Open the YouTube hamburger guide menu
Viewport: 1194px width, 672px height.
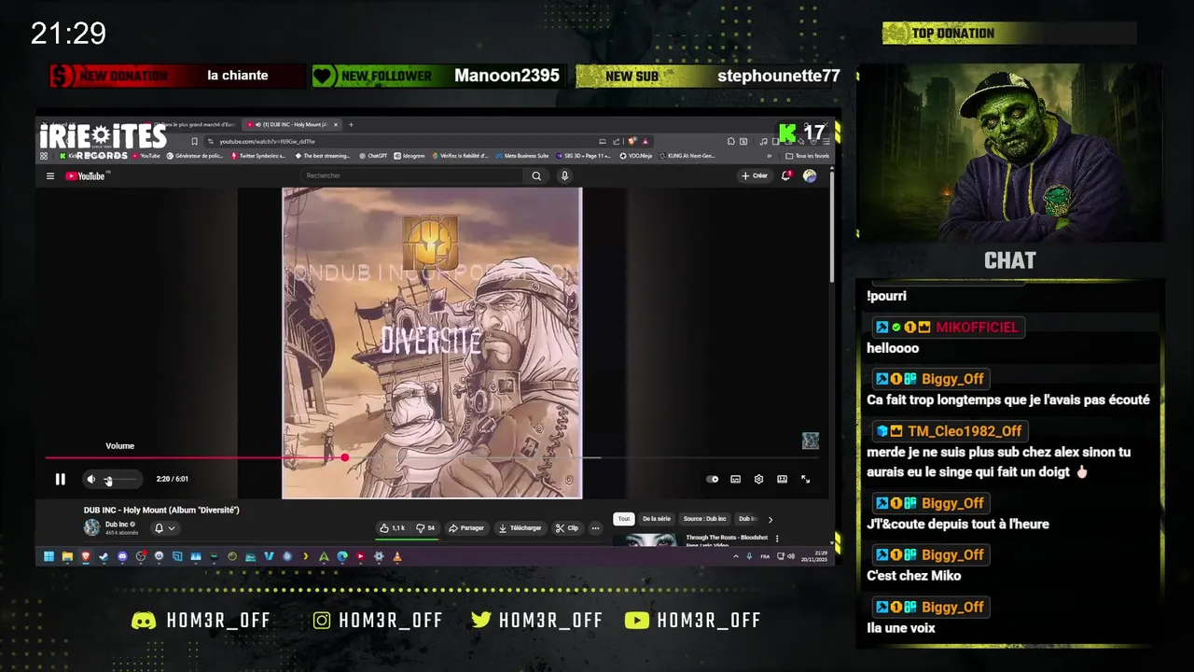pyautogui.click(x=50, y=175)
